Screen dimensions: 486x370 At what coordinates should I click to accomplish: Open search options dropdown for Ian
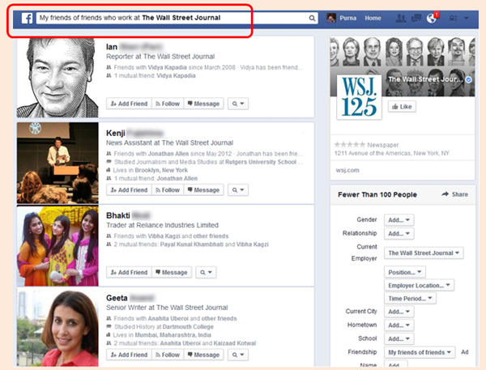(238, 104)
